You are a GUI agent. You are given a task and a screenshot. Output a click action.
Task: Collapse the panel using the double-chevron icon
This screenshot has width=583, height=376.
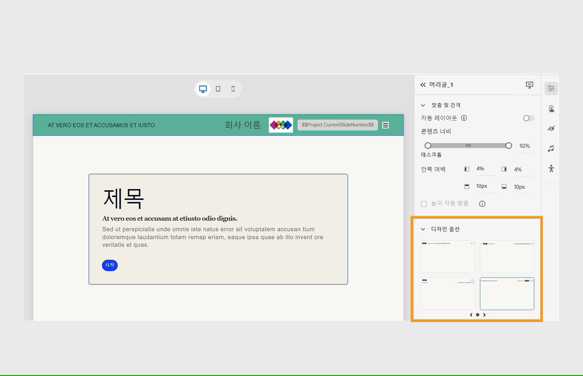pos(423,84)
